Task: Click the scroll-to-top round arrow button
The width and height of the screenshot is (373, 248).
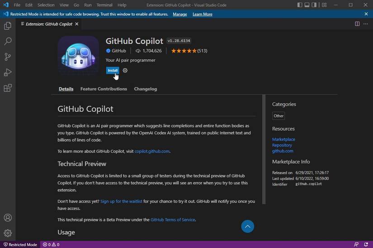Action: (x=247, y=226)
